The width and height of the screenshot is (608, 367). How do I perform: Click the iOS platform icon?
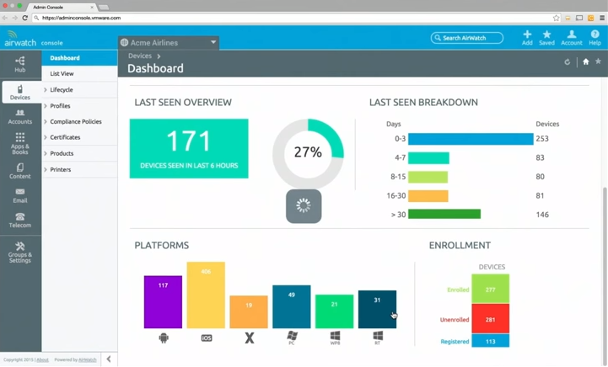click(x=207, y=338)
